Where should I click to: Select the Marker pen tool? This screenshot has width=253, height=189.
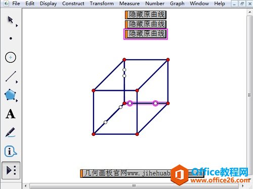tap(10, 132)
